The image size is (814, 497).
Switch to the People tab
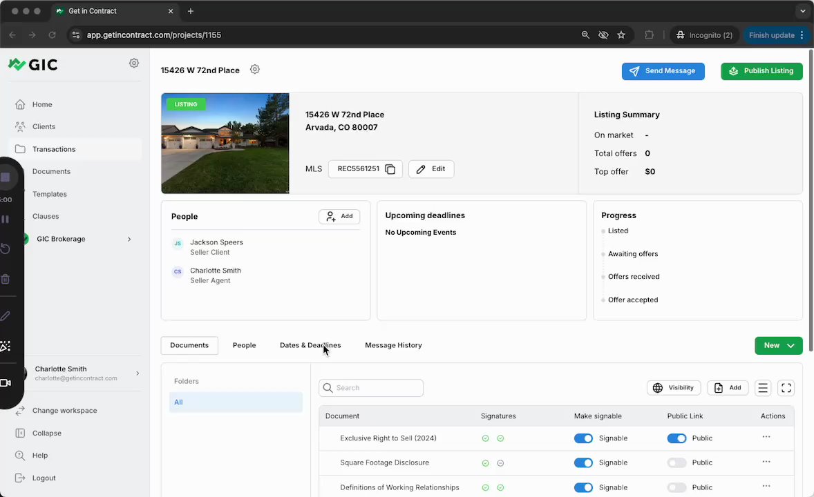pyautogui.click(x=244, y=346)
